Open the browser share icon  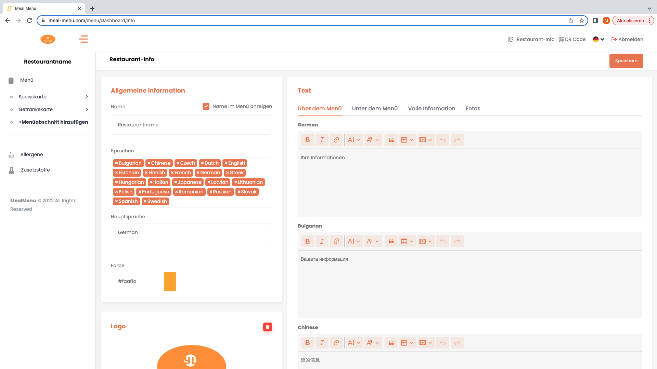(x=570, y=20)
